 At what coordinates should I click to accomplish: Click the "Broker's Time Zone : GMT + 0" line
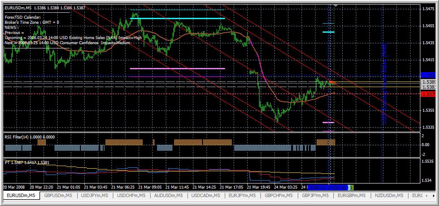click(x=32, y=22)
